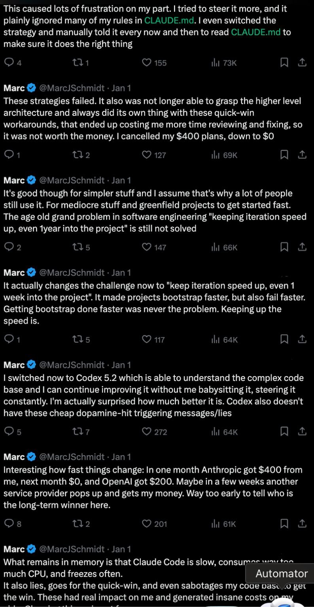Viewport: 314px width, 607px height.
Task: Bookmark the tweet with 117 likes
Action: (284, 339)
